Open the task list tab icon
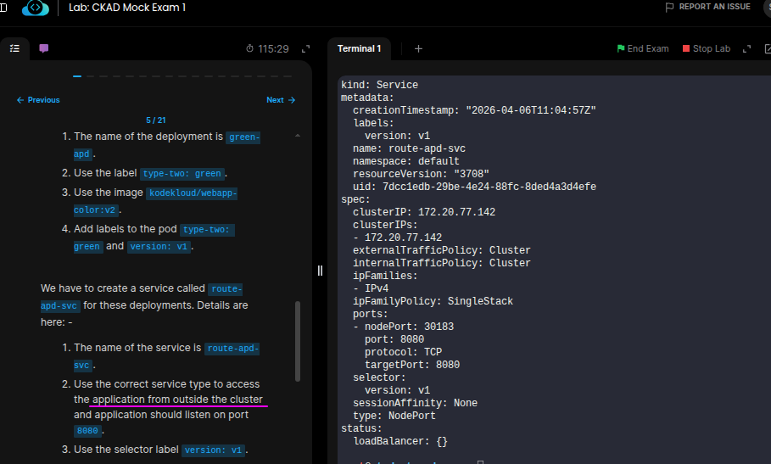771x464 pixels. point(14,48)
